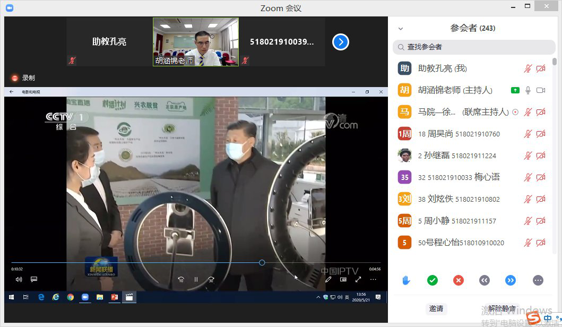The height and width of the screenshot is (327, 562).
Task: Click the skip back 10 seconds icon
Action: [181, 279]
